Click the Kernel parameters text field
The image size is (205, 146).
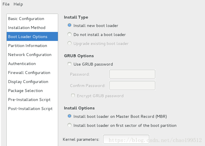click(126, 139)
